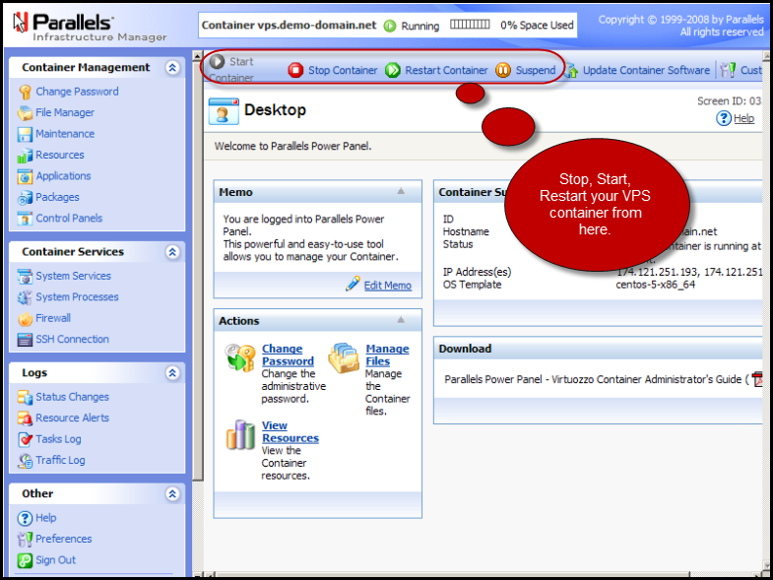Screen dimensions: 773x580
Task: Click the View Resources bar chart icon
Action: tap(240, 435)
